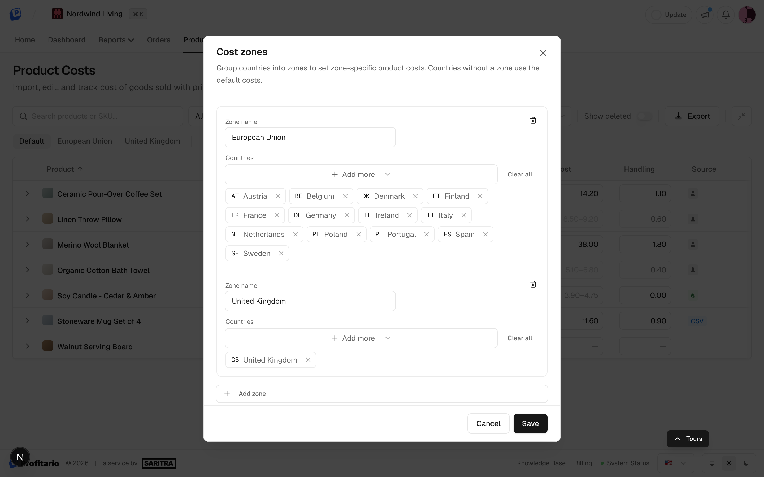Switch to European Union cost zone tab
Screen dimensions: 764x477
pyautogui.click(x=85, y=141)
